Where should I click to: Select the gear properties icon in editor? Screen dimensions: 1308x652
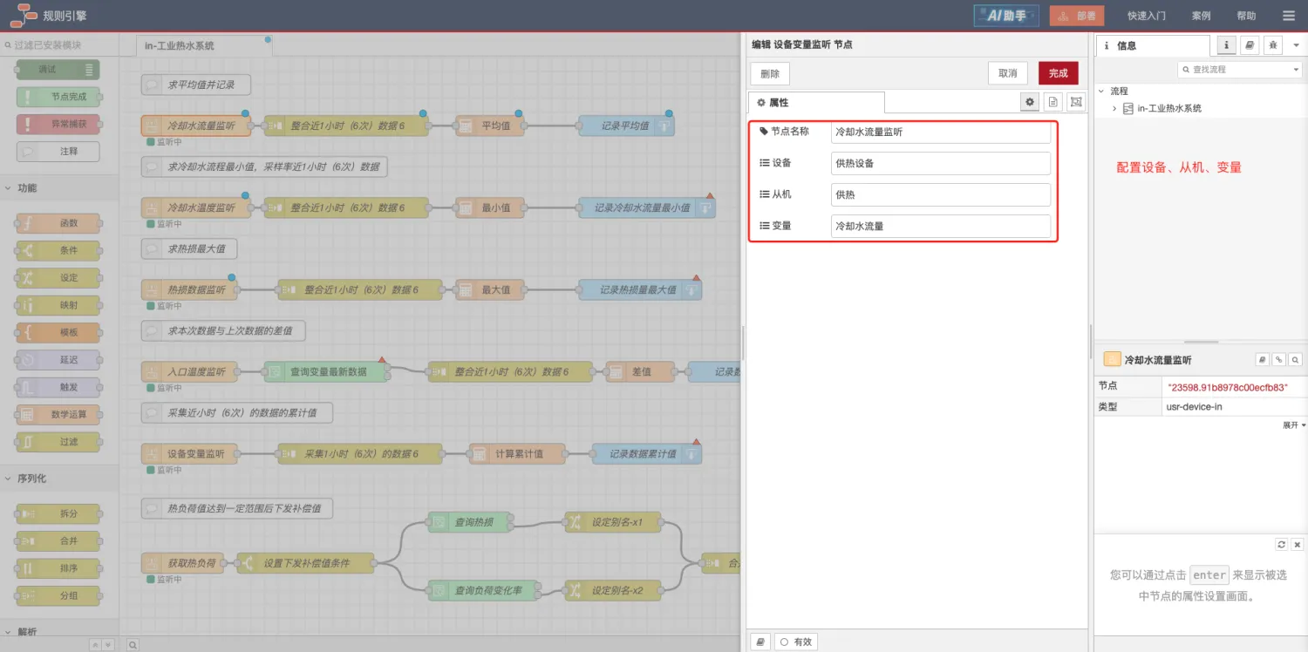click(x=1030, y=102)
